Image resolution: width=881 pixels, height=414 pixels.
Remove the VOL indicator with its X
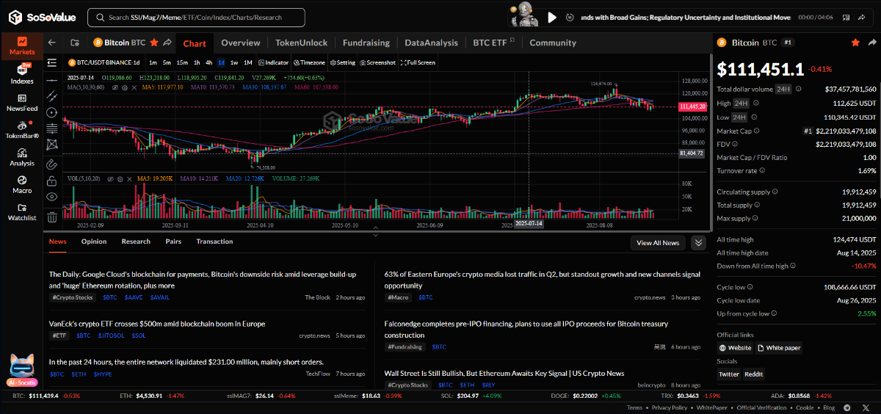(129, 179)
